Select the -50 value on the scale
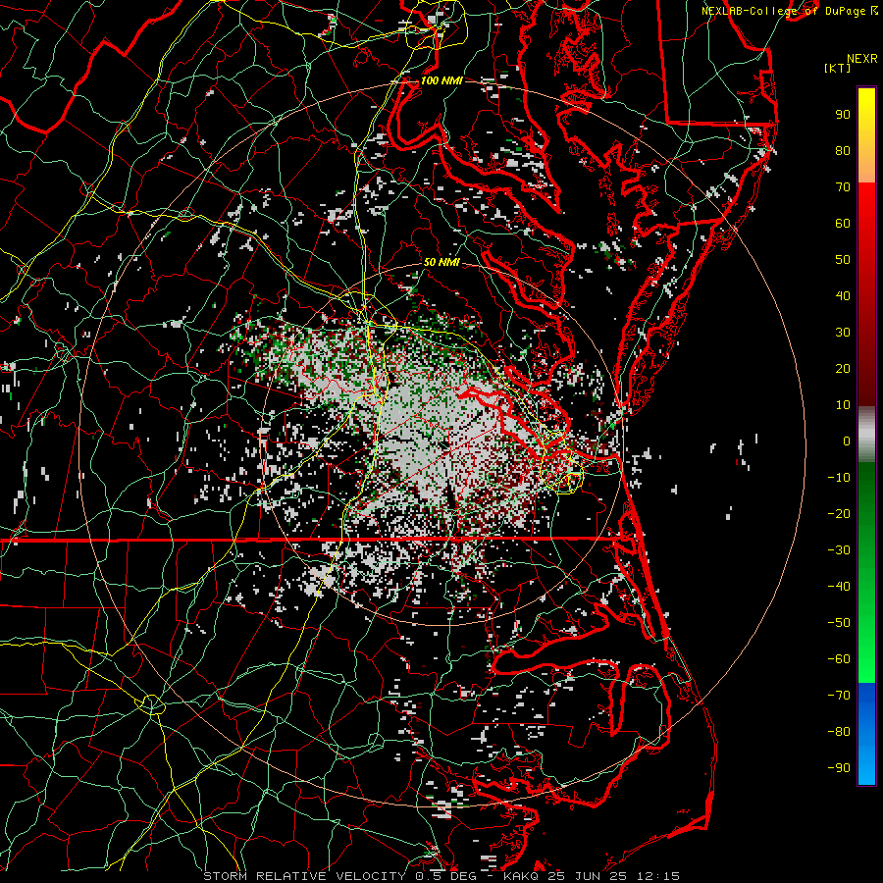Viewport: 883px width, 883px height. click(839, 623)
